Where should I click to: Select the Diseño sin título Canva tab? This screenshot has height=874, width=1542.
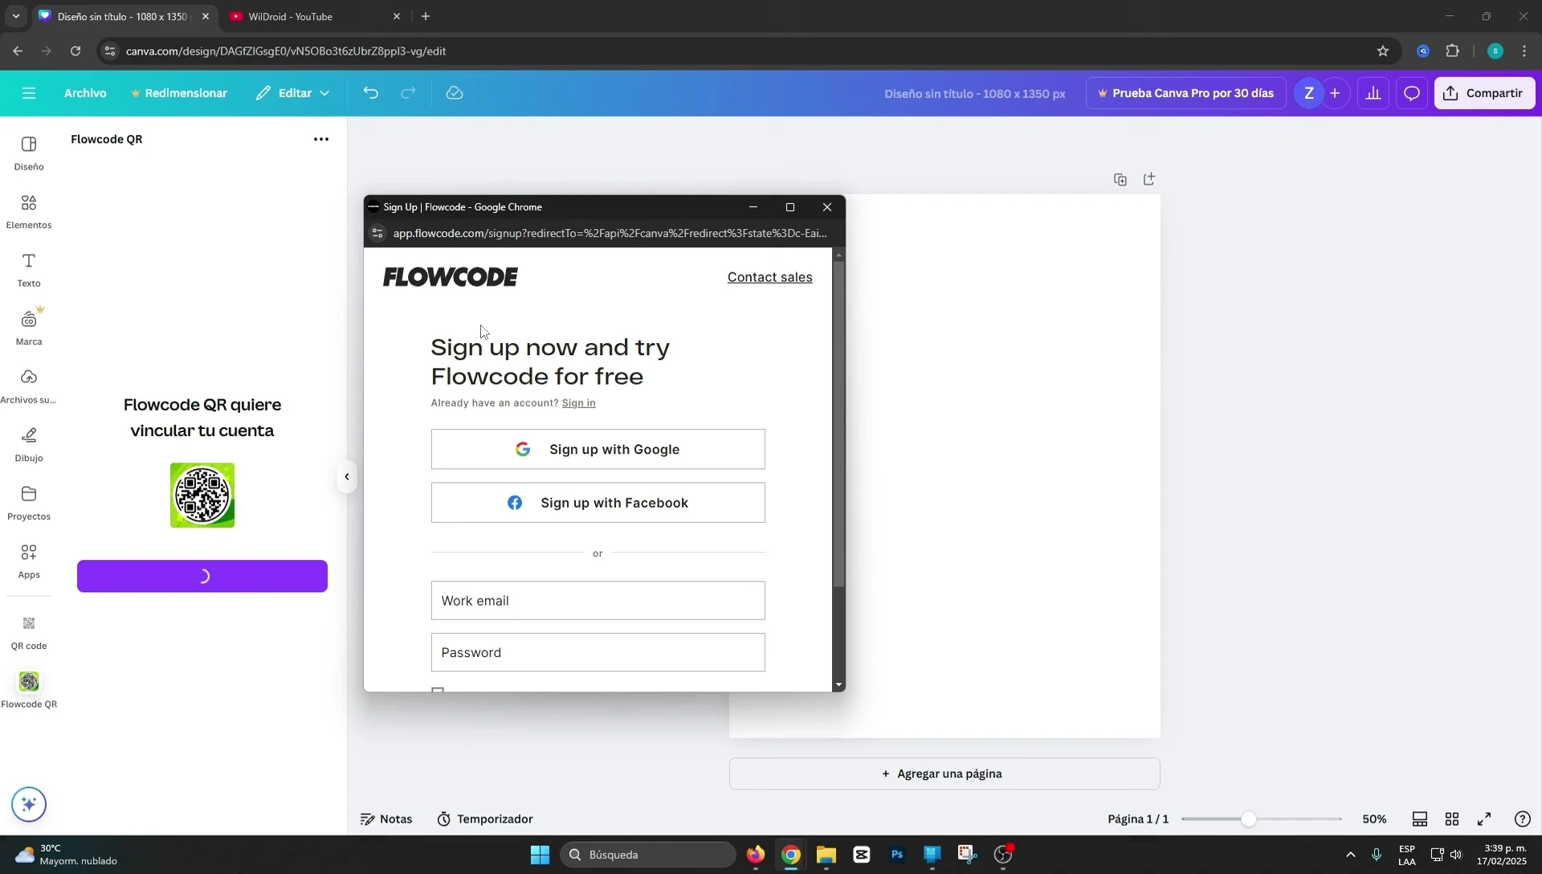[124, 16]
